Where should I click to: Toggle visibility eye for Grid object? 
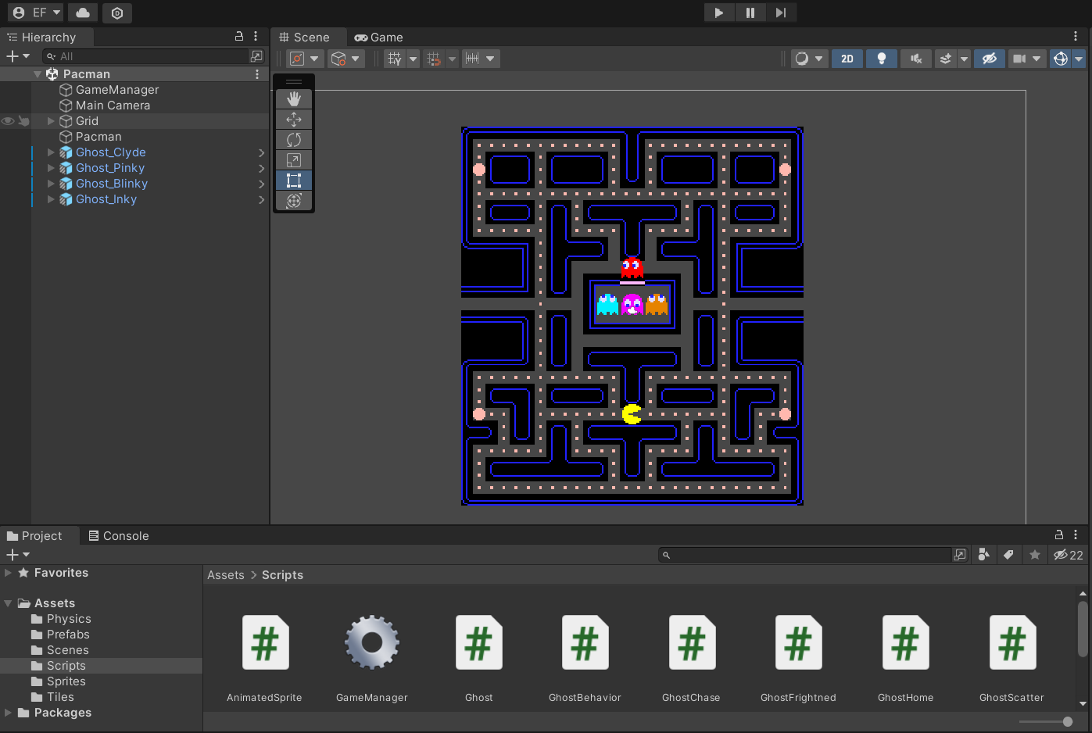point(8,121)
